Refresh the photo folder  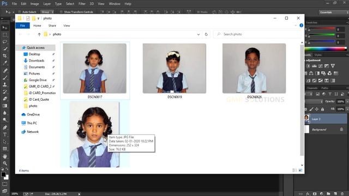pyautogui.click(x=206, y=34)
